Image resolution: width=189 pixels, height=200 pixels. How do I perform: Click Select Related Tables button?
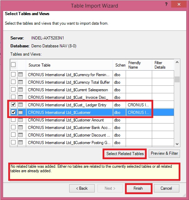(x=125, y=153)
